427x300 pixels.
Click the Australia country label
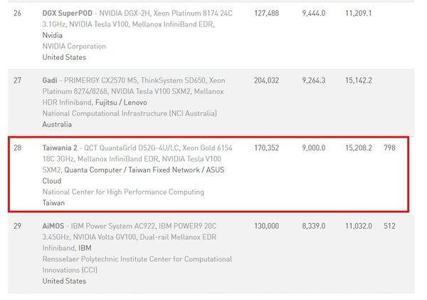pos(57,125)
